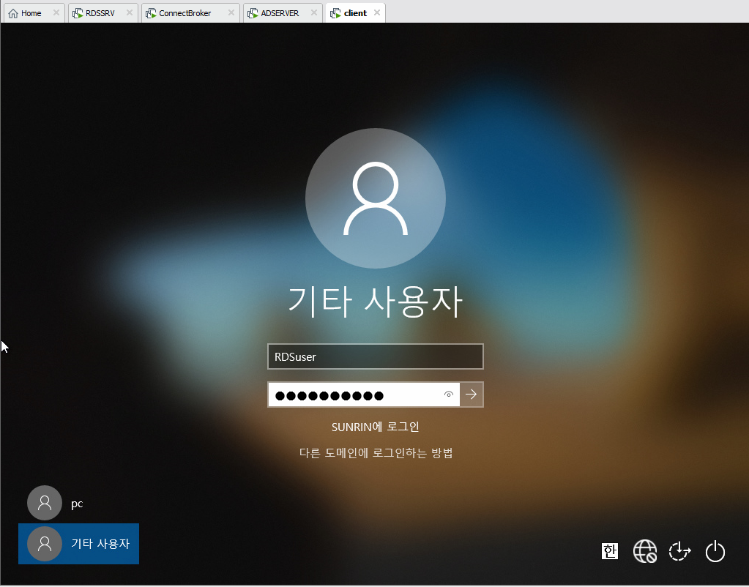Click the large '기타 사용자' heading
Image resolution: width=749 pixels, height=587 pixels.
[376, 302]
